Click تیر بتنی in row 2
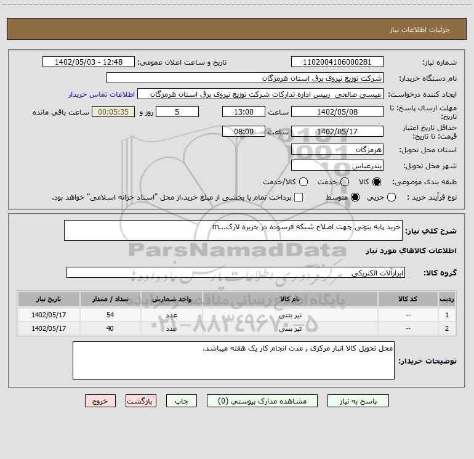The width and height of the screenshot is (474, 459). pos(290,328)
